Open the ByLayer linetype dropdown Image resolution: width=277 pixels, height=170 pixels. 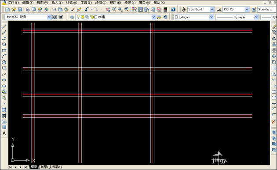(x=256, y=17)
